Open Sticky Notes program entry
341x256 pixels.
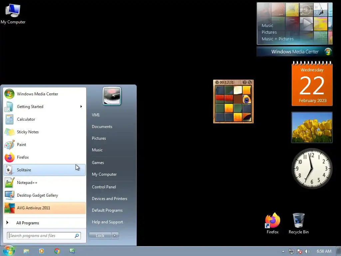point(45,132)
